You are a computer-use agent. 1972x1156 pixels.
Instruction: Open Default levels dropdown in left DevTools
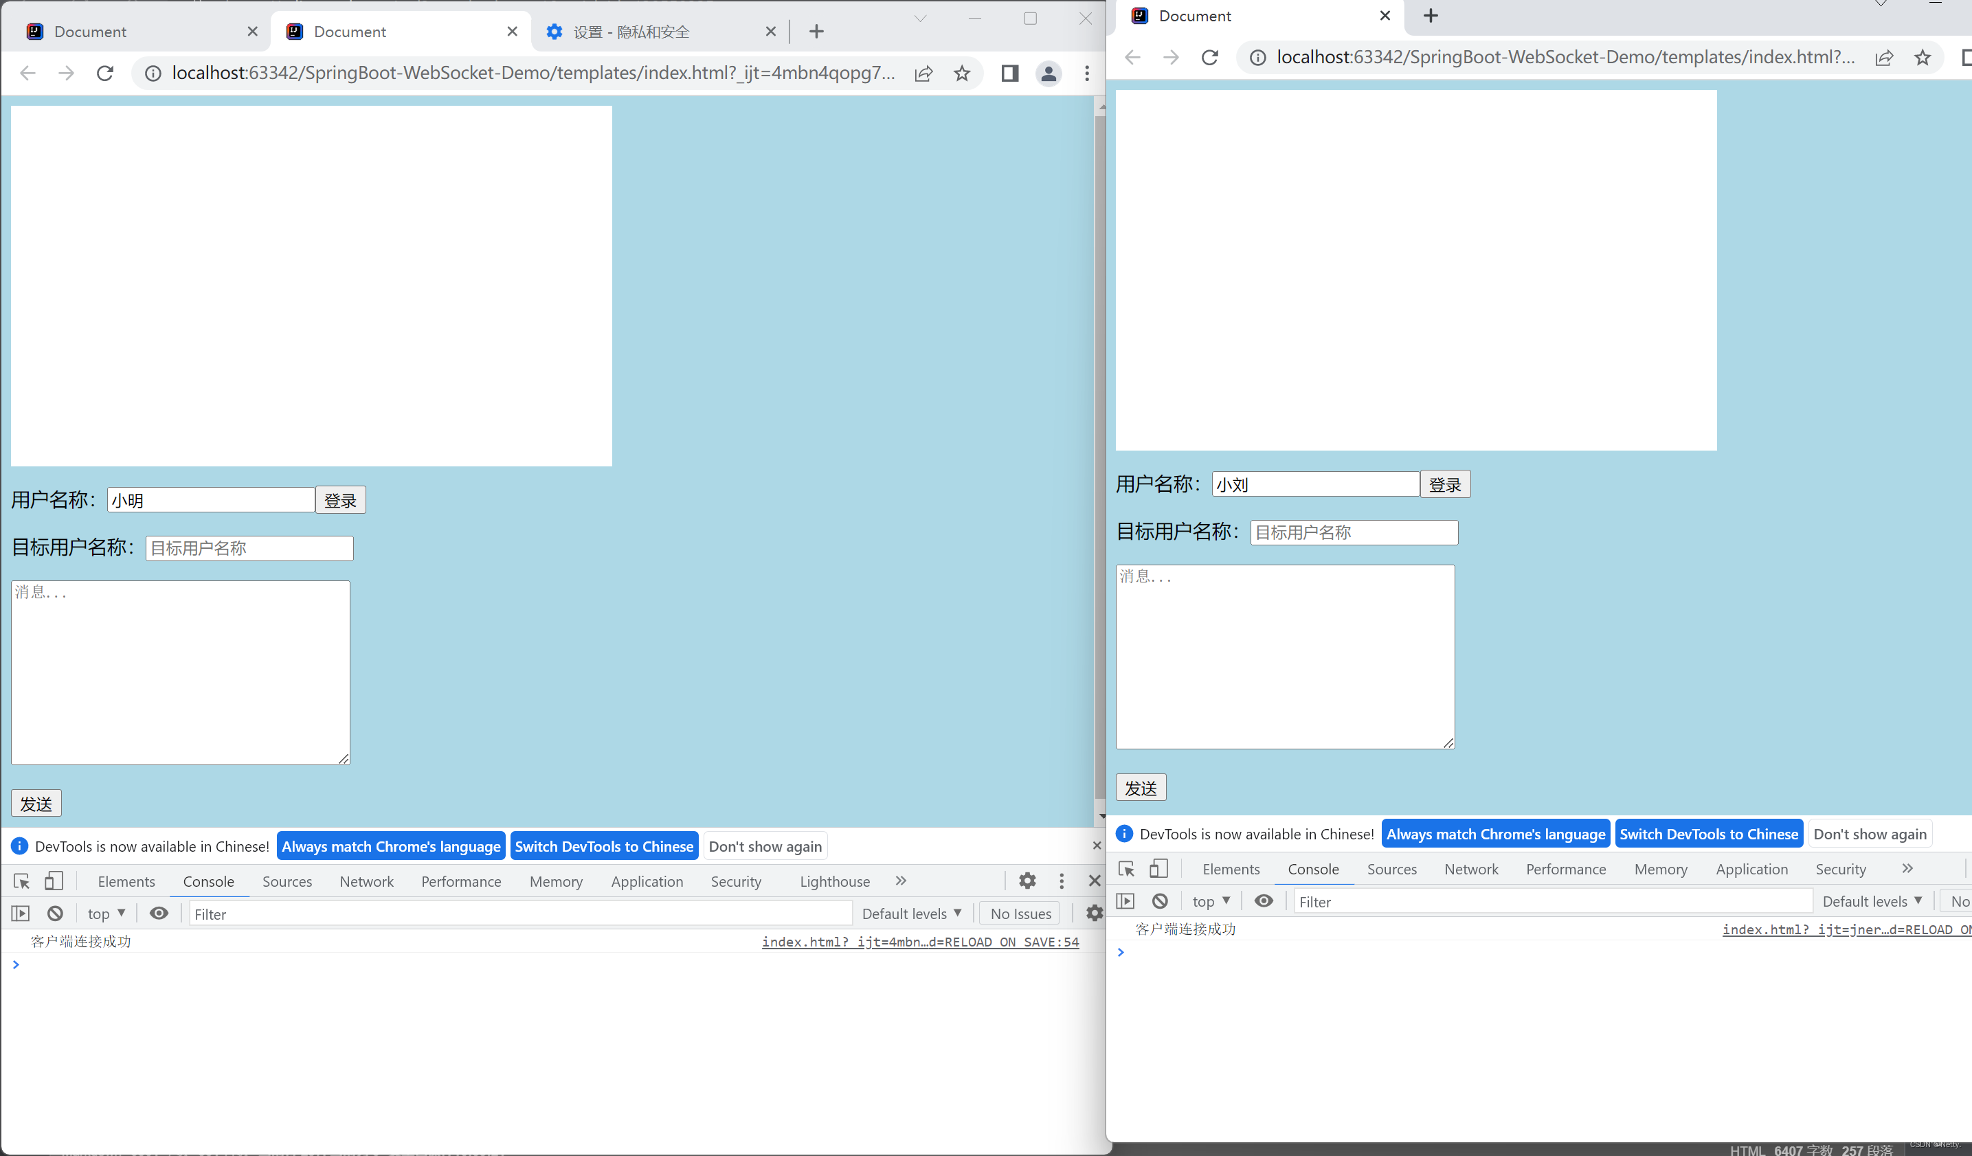pyautogui.click(x=912, y=914)
